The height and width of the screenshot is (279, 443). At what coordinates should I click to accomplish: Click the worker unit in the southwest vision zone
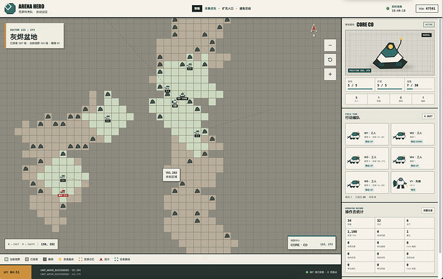pos(63,178)
